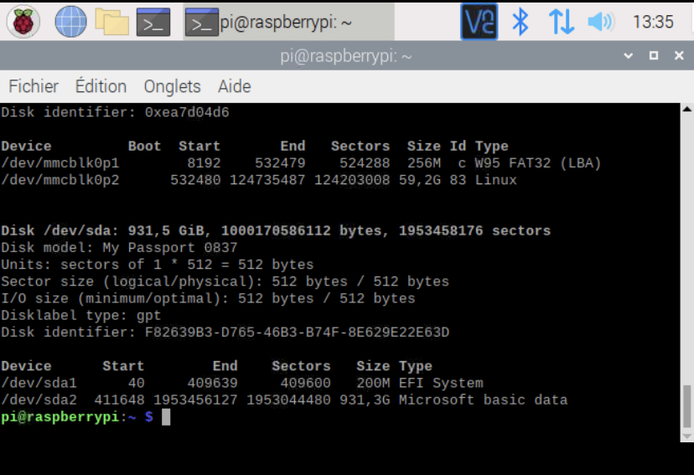Click the /dev/sda2 partition line
This screenshot has height=475, width=694.
click(284, 400)
